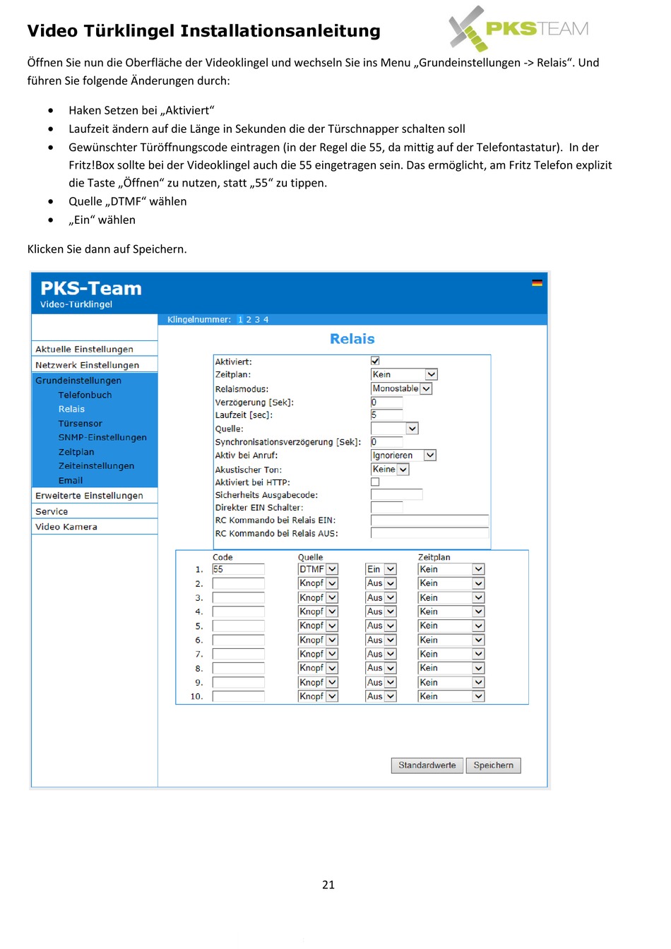The image size is (671, 949).
Task: Click the Verzögerung [Sek] input field
Action: pos(387,402)
